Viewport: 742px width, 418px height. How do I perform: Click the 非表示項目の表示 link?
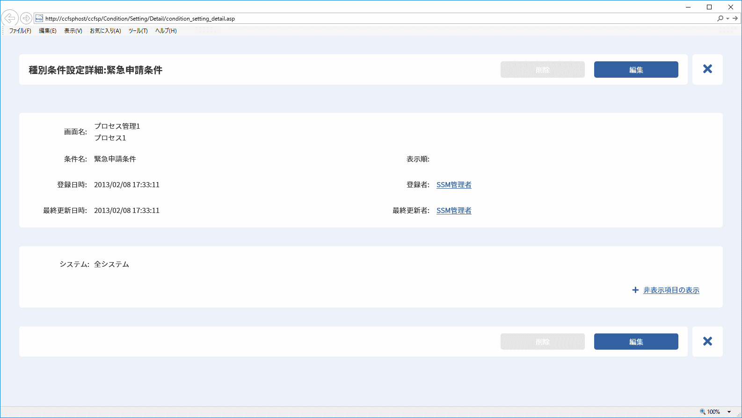coord(671,290)
